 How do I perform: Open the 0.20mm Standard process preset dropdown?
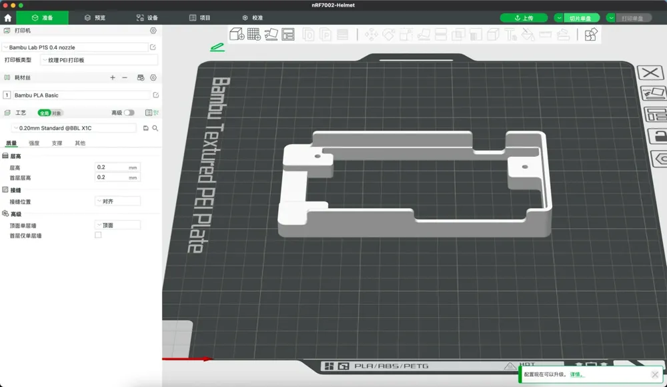74,127
